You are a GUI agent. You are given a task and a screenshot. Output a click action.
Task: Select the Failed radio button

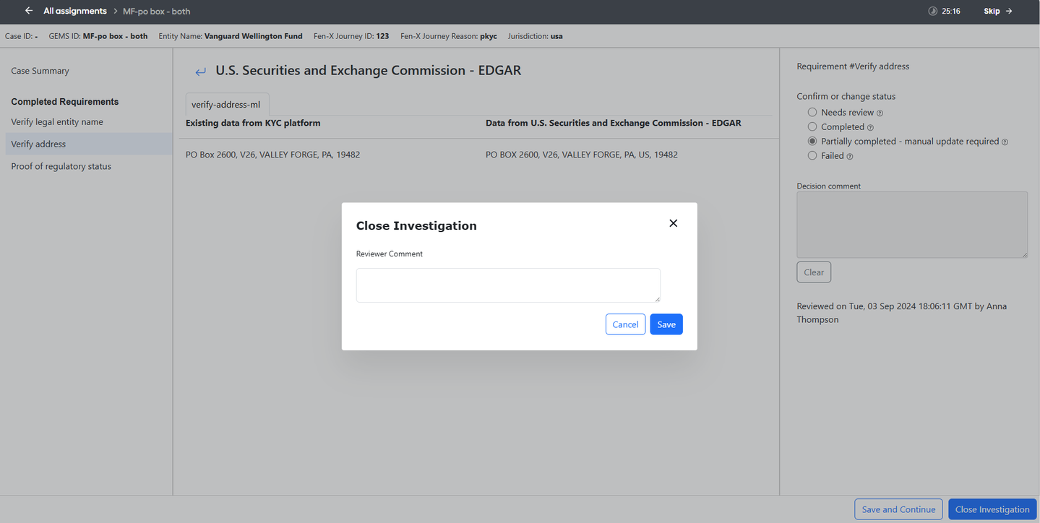[812, 155]
